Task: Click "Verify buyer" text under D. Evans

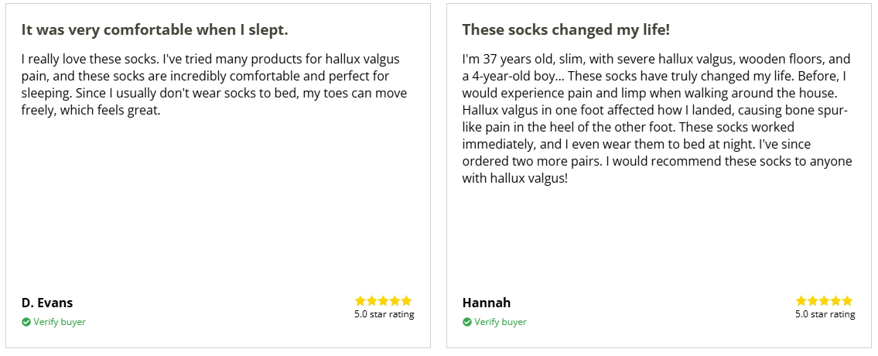Action: click(x=60, y=322)
